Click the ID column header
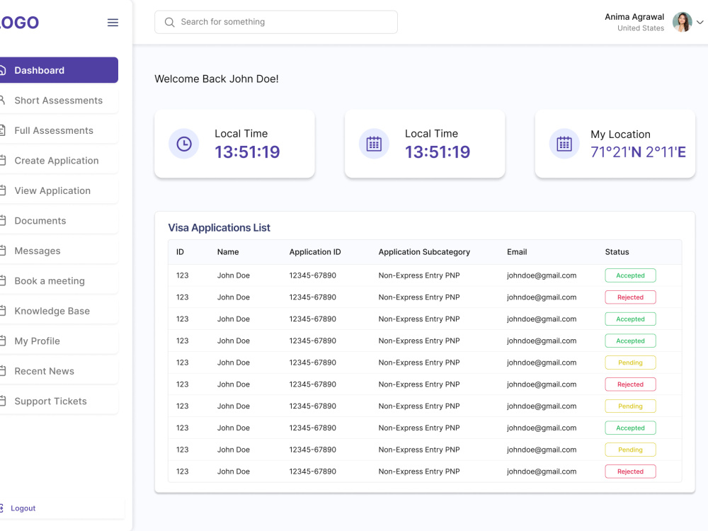Viewport: 708px width, 531px height. tap(180, 252)
